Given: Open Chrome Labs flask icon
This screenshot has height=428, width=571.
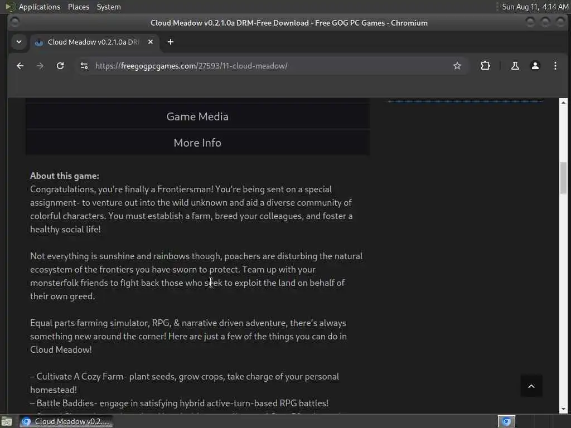Looking at the screenshot, I should [x=515, y=66].
